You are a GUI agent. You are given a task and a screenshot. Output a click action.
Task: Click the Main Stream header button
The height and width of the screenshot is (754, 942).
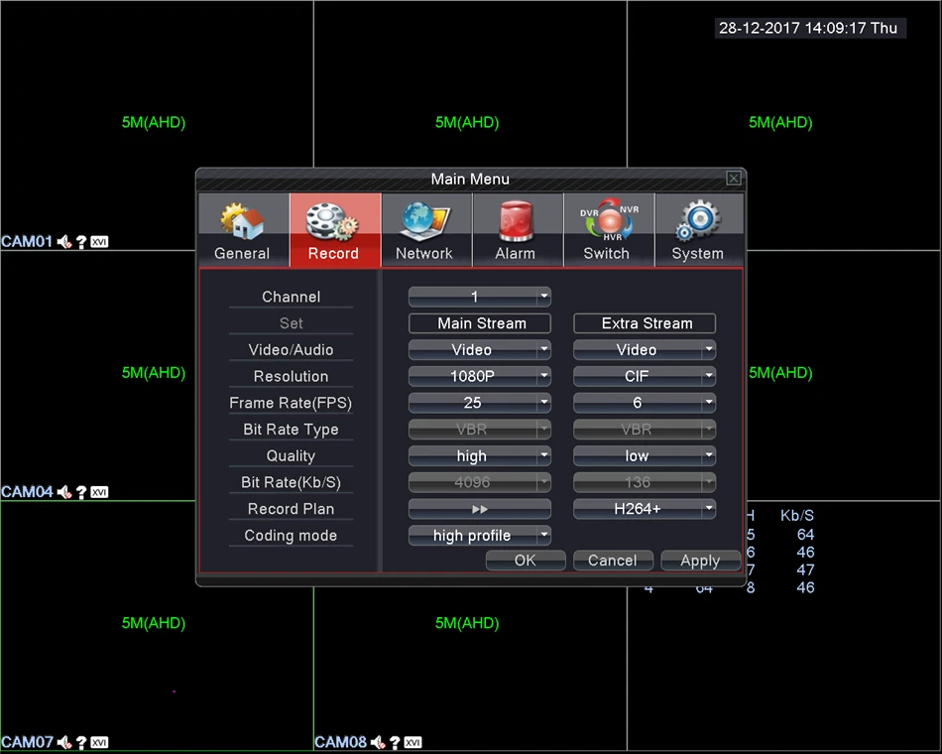479,322
